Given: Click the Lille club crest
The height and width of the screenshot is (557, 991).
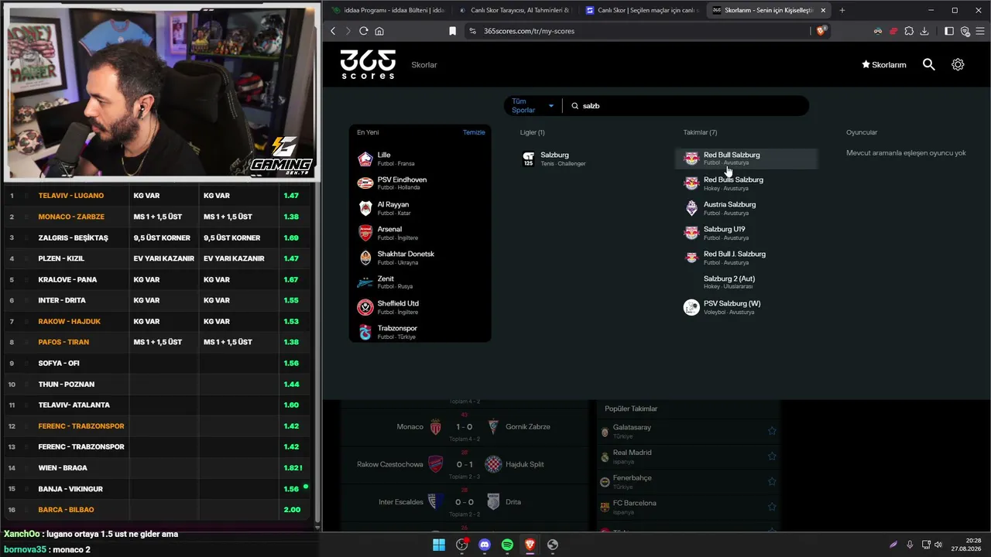Looking at the screenshot, I should point(365,159).
